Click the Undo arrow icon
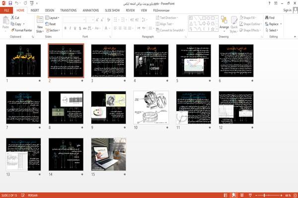 pyautogui.click(x=17, y=3)
